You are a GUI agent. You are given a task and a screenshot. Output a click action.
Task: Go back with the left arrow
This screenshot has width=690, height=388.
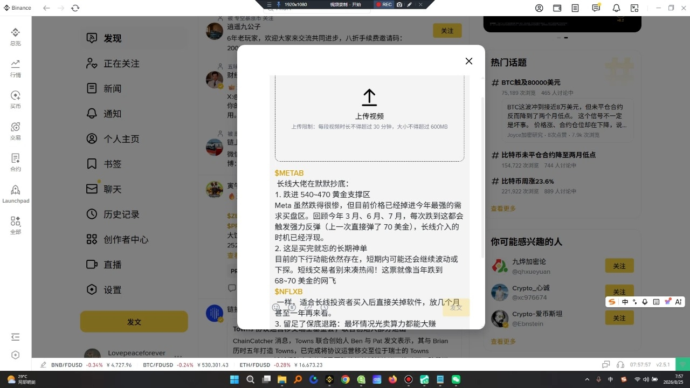46,8
